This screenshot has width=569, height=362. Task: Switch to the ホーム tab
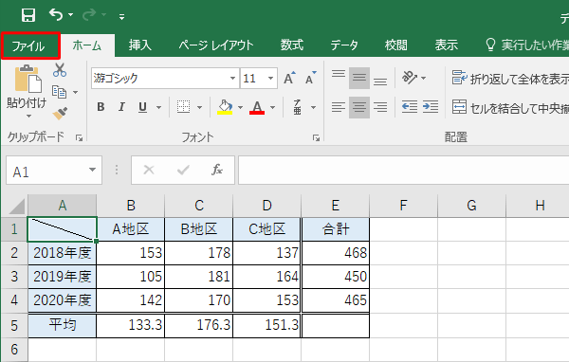(87, 45)
